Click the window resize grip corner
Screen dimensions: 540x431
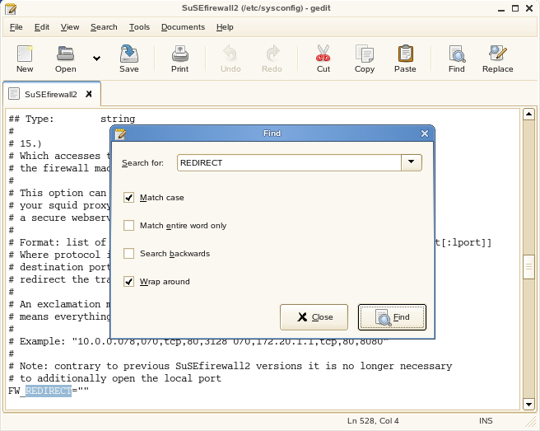[532, 421]
